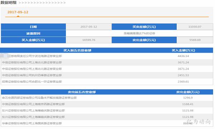Image resolution: width=215 pixels, height=129 pixels.
Task: Select the amount 1168.41
Action: point(188,104)
